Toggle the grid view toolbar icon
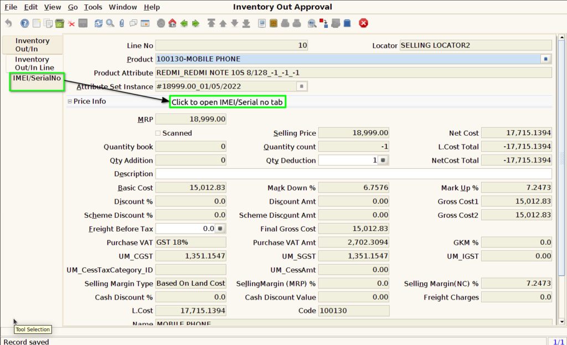Screen dimensions: 567x345 pos(145,23)
